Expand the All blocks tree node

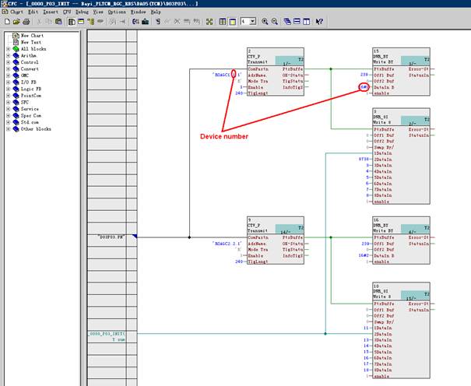pos(8,49)
